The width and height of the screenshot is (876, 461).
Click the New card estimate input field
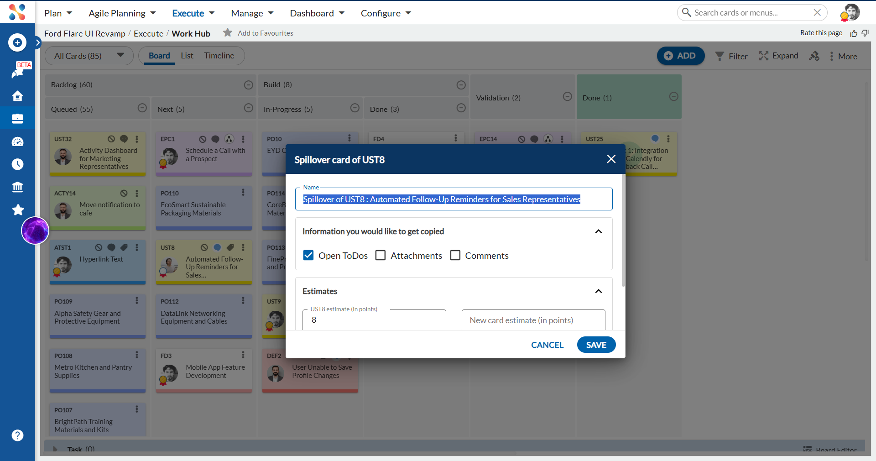pos(533,320)
